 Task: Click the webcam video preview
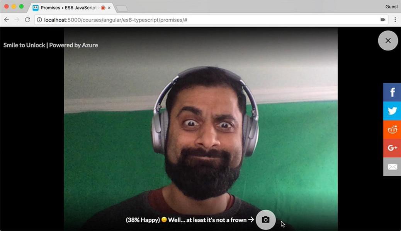click(201, 129)
